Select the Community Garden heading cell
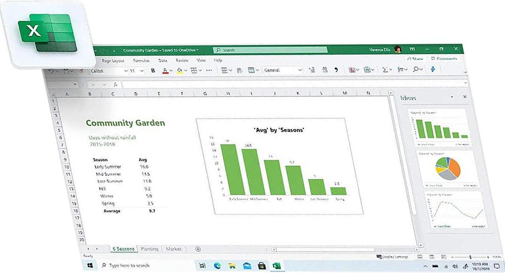This screenshot has width=505, height=273. click(x=125, y=123)
